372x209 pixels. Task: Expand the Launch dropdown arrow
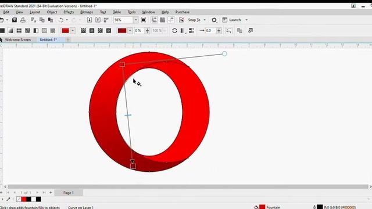[x=246, y=20]
